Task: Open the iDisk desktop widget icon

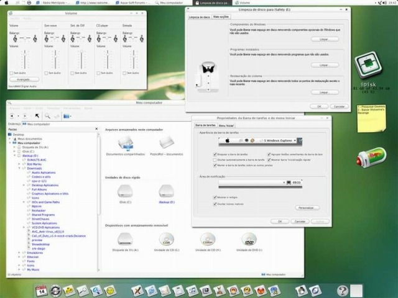Action: 368,65
